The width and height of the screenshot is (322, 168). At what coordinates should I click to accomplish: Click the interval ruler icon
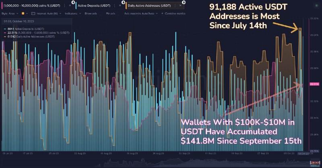click(x=33, y=14)
